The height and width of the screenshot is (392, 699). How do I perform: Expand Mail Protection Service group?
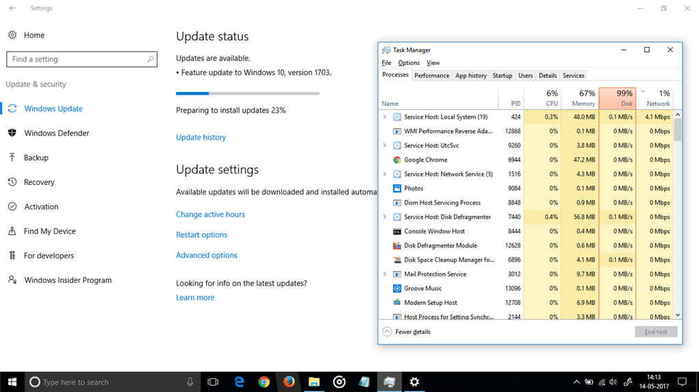[385, 274]
